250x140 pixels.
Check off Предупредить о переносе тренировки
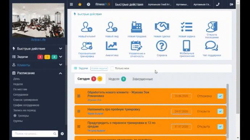220,127
